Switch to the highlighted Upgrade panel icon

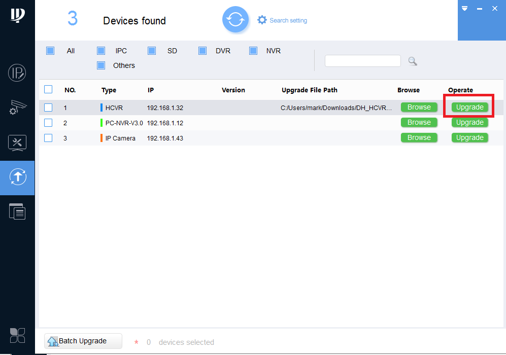(17, 178)
